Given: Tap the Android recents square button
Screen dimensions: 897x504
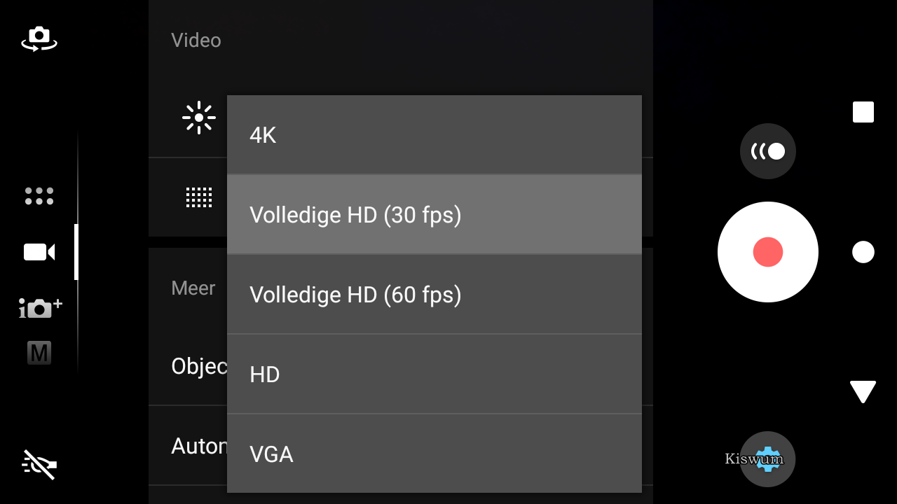Looking at the screenshot, I should pos(863,112).
